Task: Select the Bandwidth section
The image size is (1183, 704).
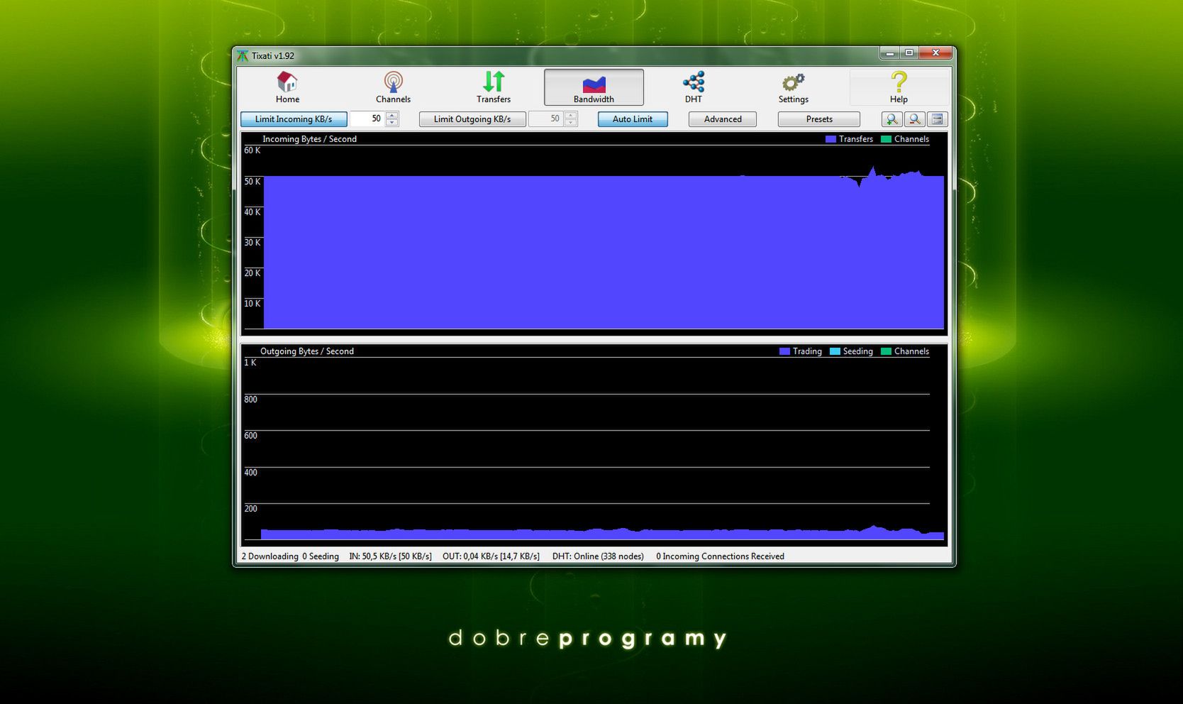Action: coord(594,87)
